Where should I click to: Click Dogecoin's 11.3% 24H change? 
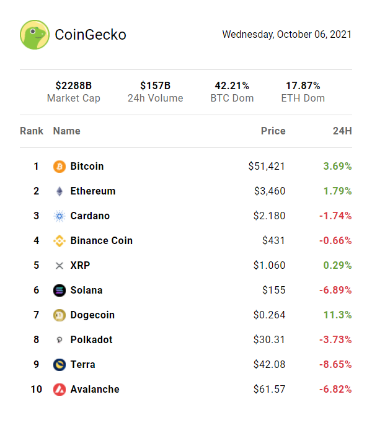(x=337, y=315)
